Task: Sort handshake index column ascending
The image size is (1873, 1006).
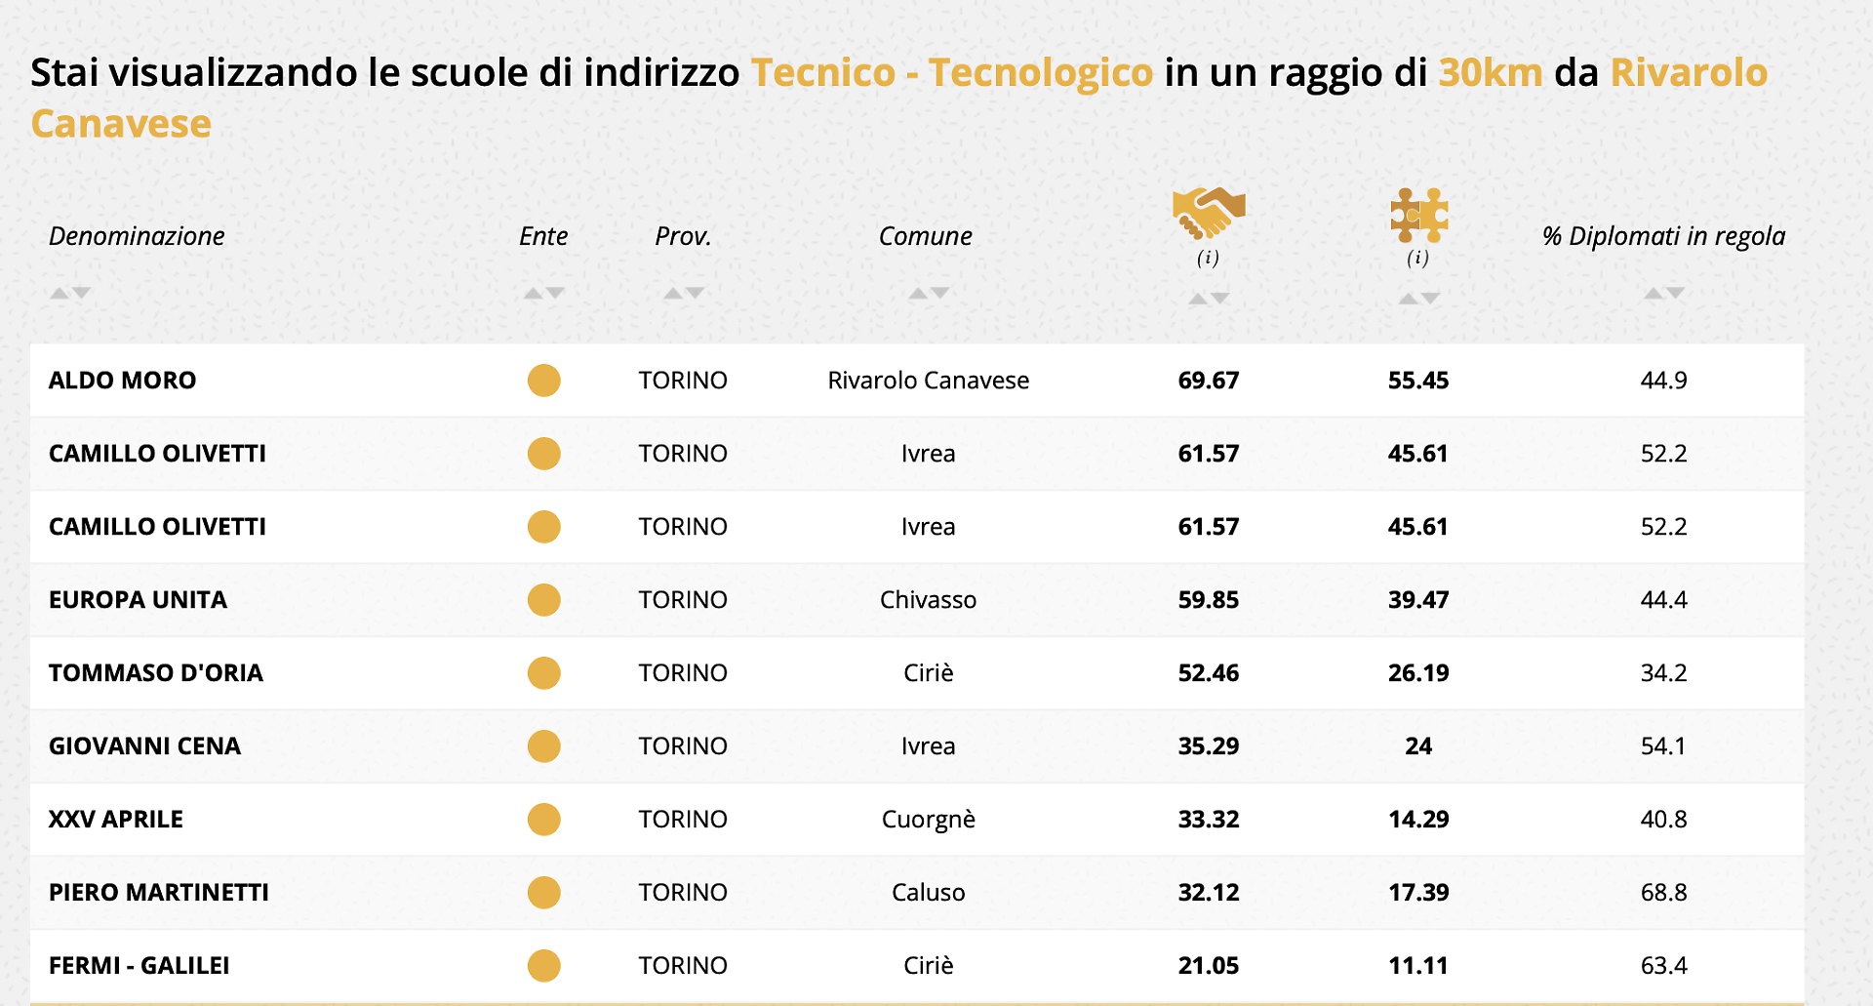Action: tap(1198, 299)
